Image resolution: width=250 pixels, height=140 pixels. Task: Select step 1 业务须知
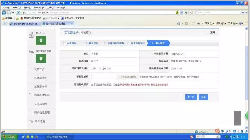click(70, 43)
